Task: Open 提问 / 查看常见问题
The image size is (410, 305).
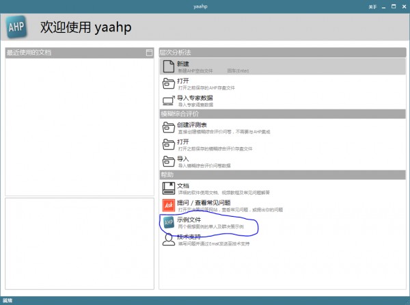Action: point(282,205)
